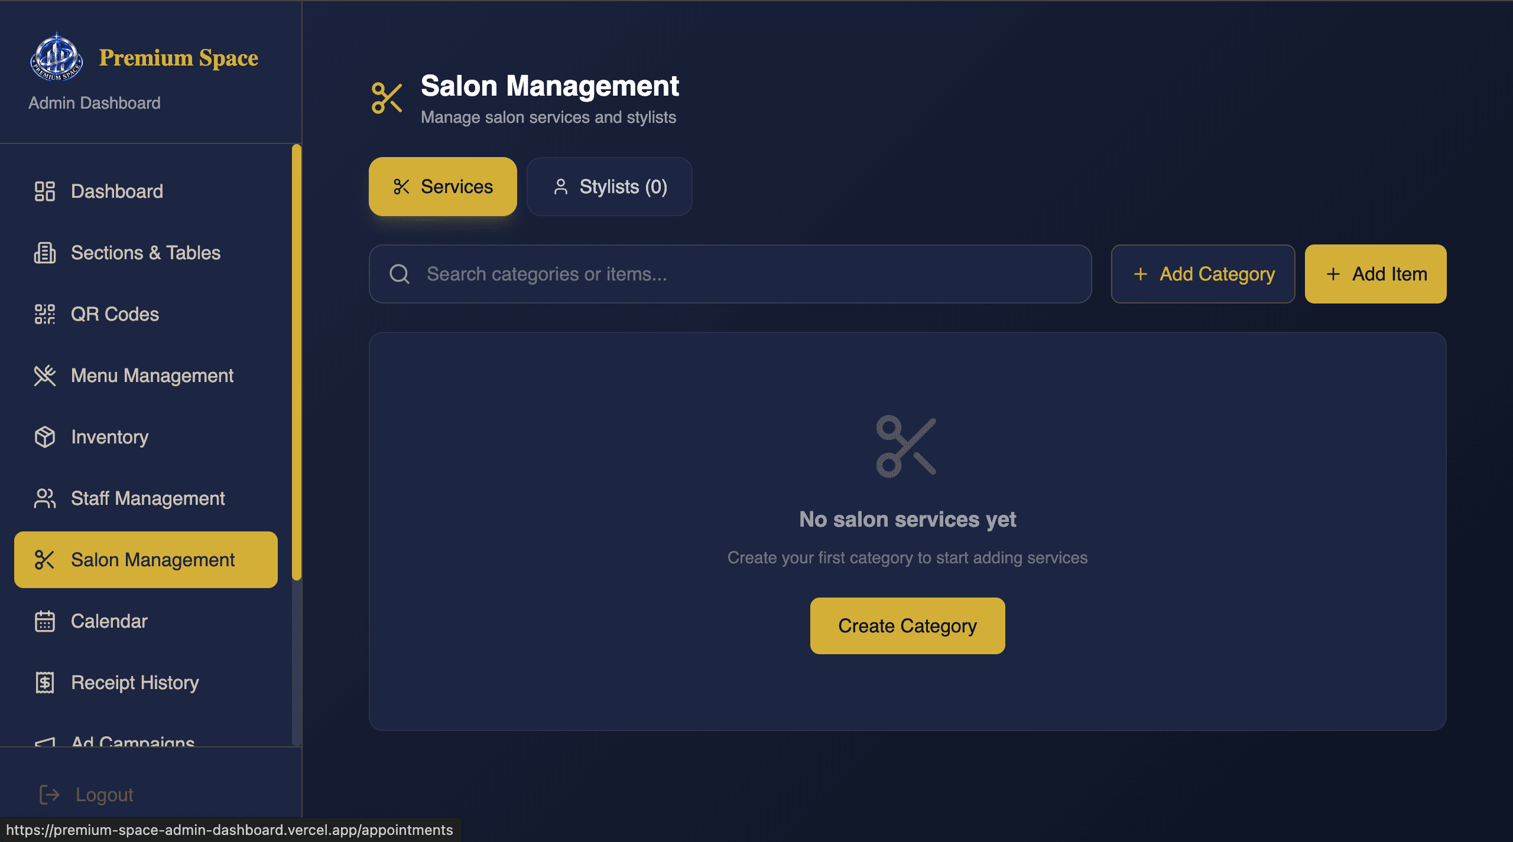Click 'Manage salon services and stylists' subtitle
This screenshot has width=1513, height=842.
pos(548,117)
